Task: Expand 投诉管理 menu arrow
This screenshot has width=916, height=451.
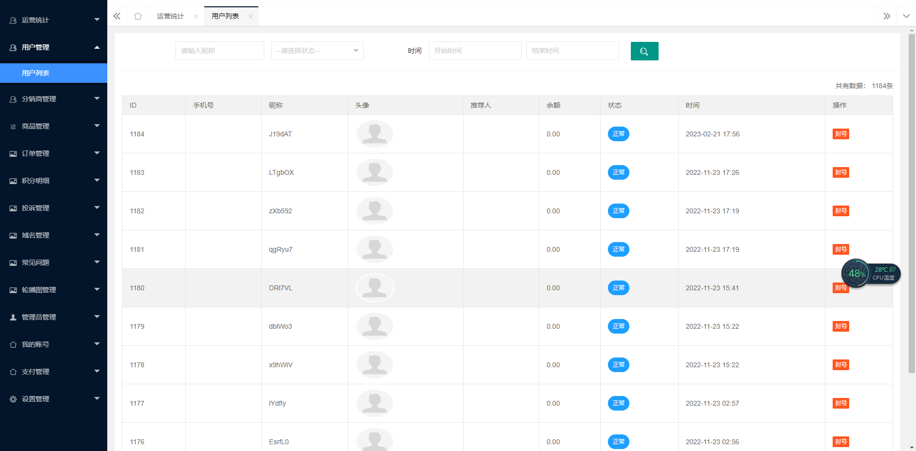Action: pyautogui.click(x=97, y=207)
